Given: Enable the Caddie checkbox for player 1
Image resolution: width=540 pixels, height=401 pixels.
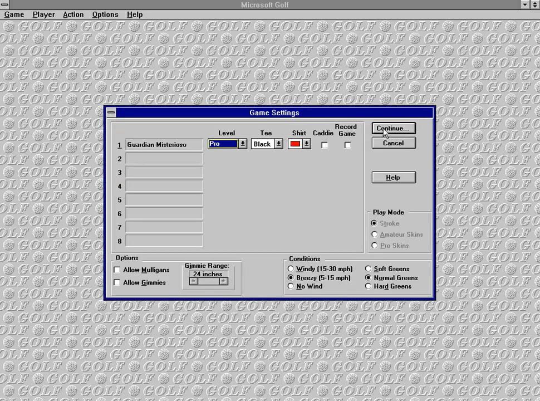Looking at the screenshot, I should [x=325, y=145].
